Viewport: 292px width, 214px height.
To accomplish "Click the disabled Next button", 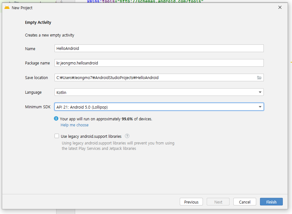I will 218,202.
